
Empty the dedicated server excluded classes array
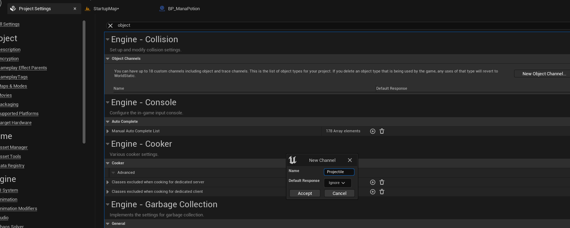pyautogui.click(x=382, y=182)
